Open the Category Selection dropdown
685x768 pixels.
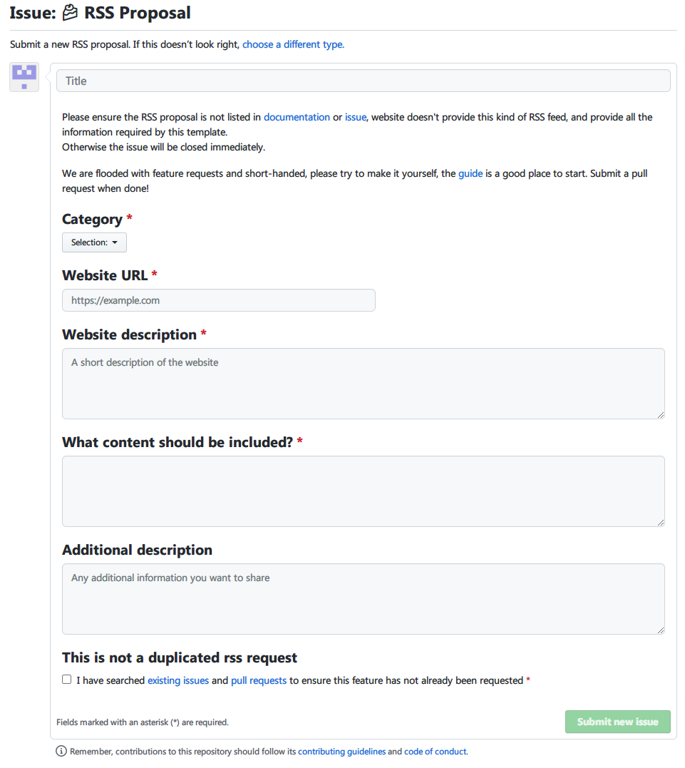pos(94,242)
